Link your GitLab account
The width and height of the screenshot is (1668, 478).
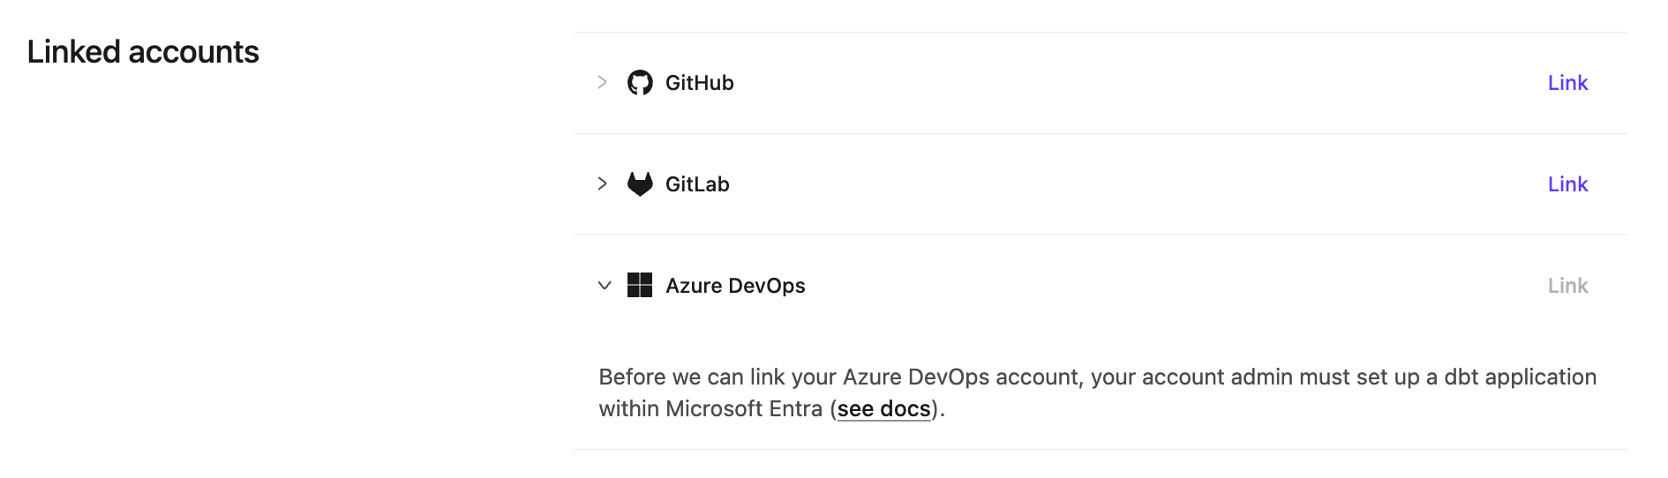tap(1567, 184)
